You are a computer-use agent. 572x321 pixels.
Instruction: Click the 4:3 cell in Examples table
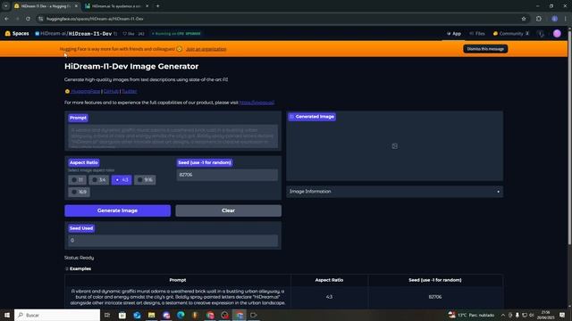[x=329, y=297]
